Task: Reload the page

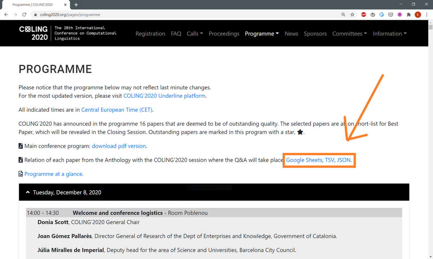Action: coord(24,15)
